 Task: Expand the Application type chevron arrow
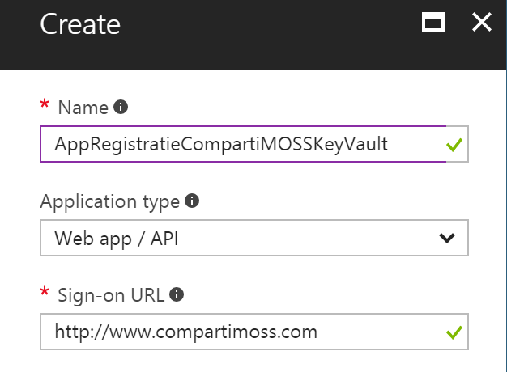click(x=446, y=238)
